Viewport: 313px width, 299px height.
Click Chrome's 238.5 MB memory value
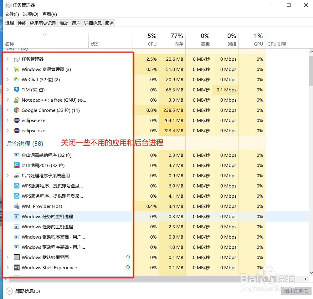173,110
